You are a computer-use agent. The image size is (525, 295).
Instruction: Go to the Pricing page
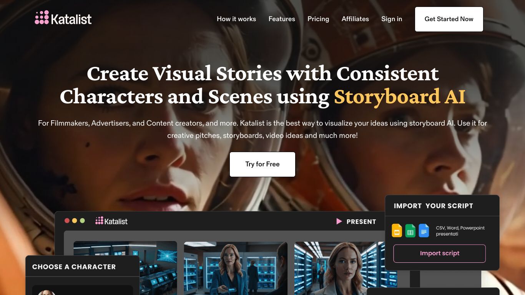point(318,19)
